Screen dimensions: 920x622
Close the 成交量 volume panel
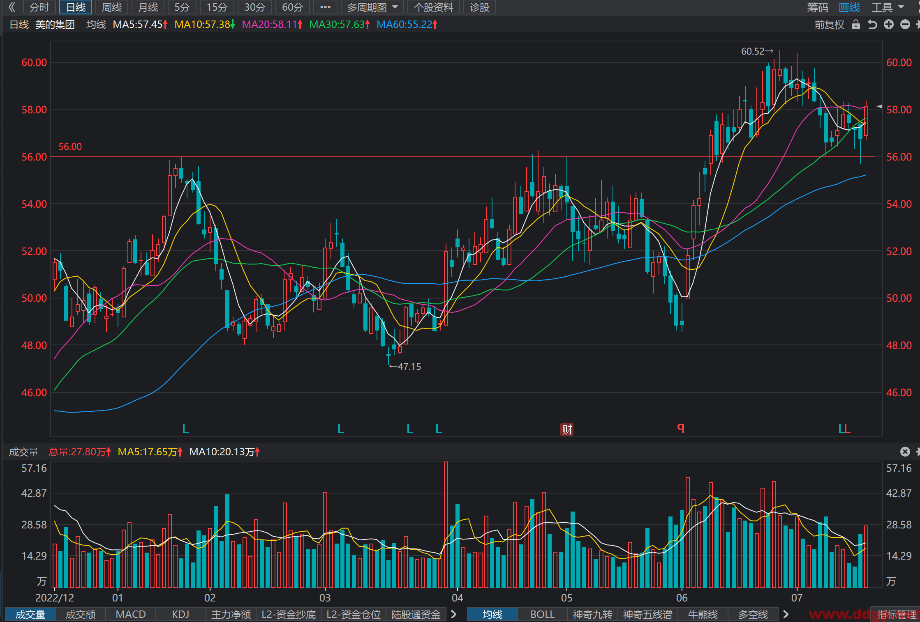coord(905,452)
